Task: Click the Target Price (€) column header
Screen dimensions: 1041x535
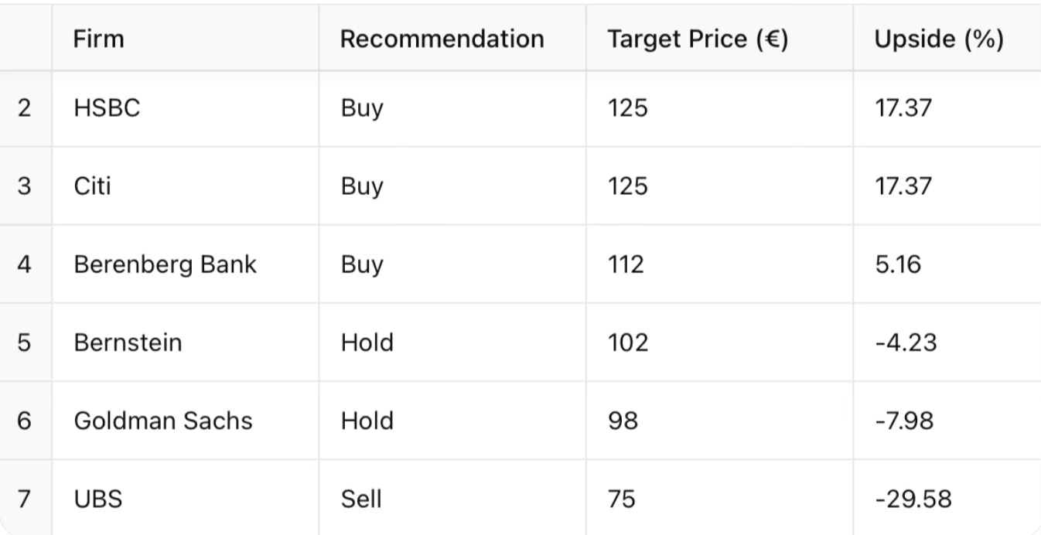Action: tap(698, 39)
